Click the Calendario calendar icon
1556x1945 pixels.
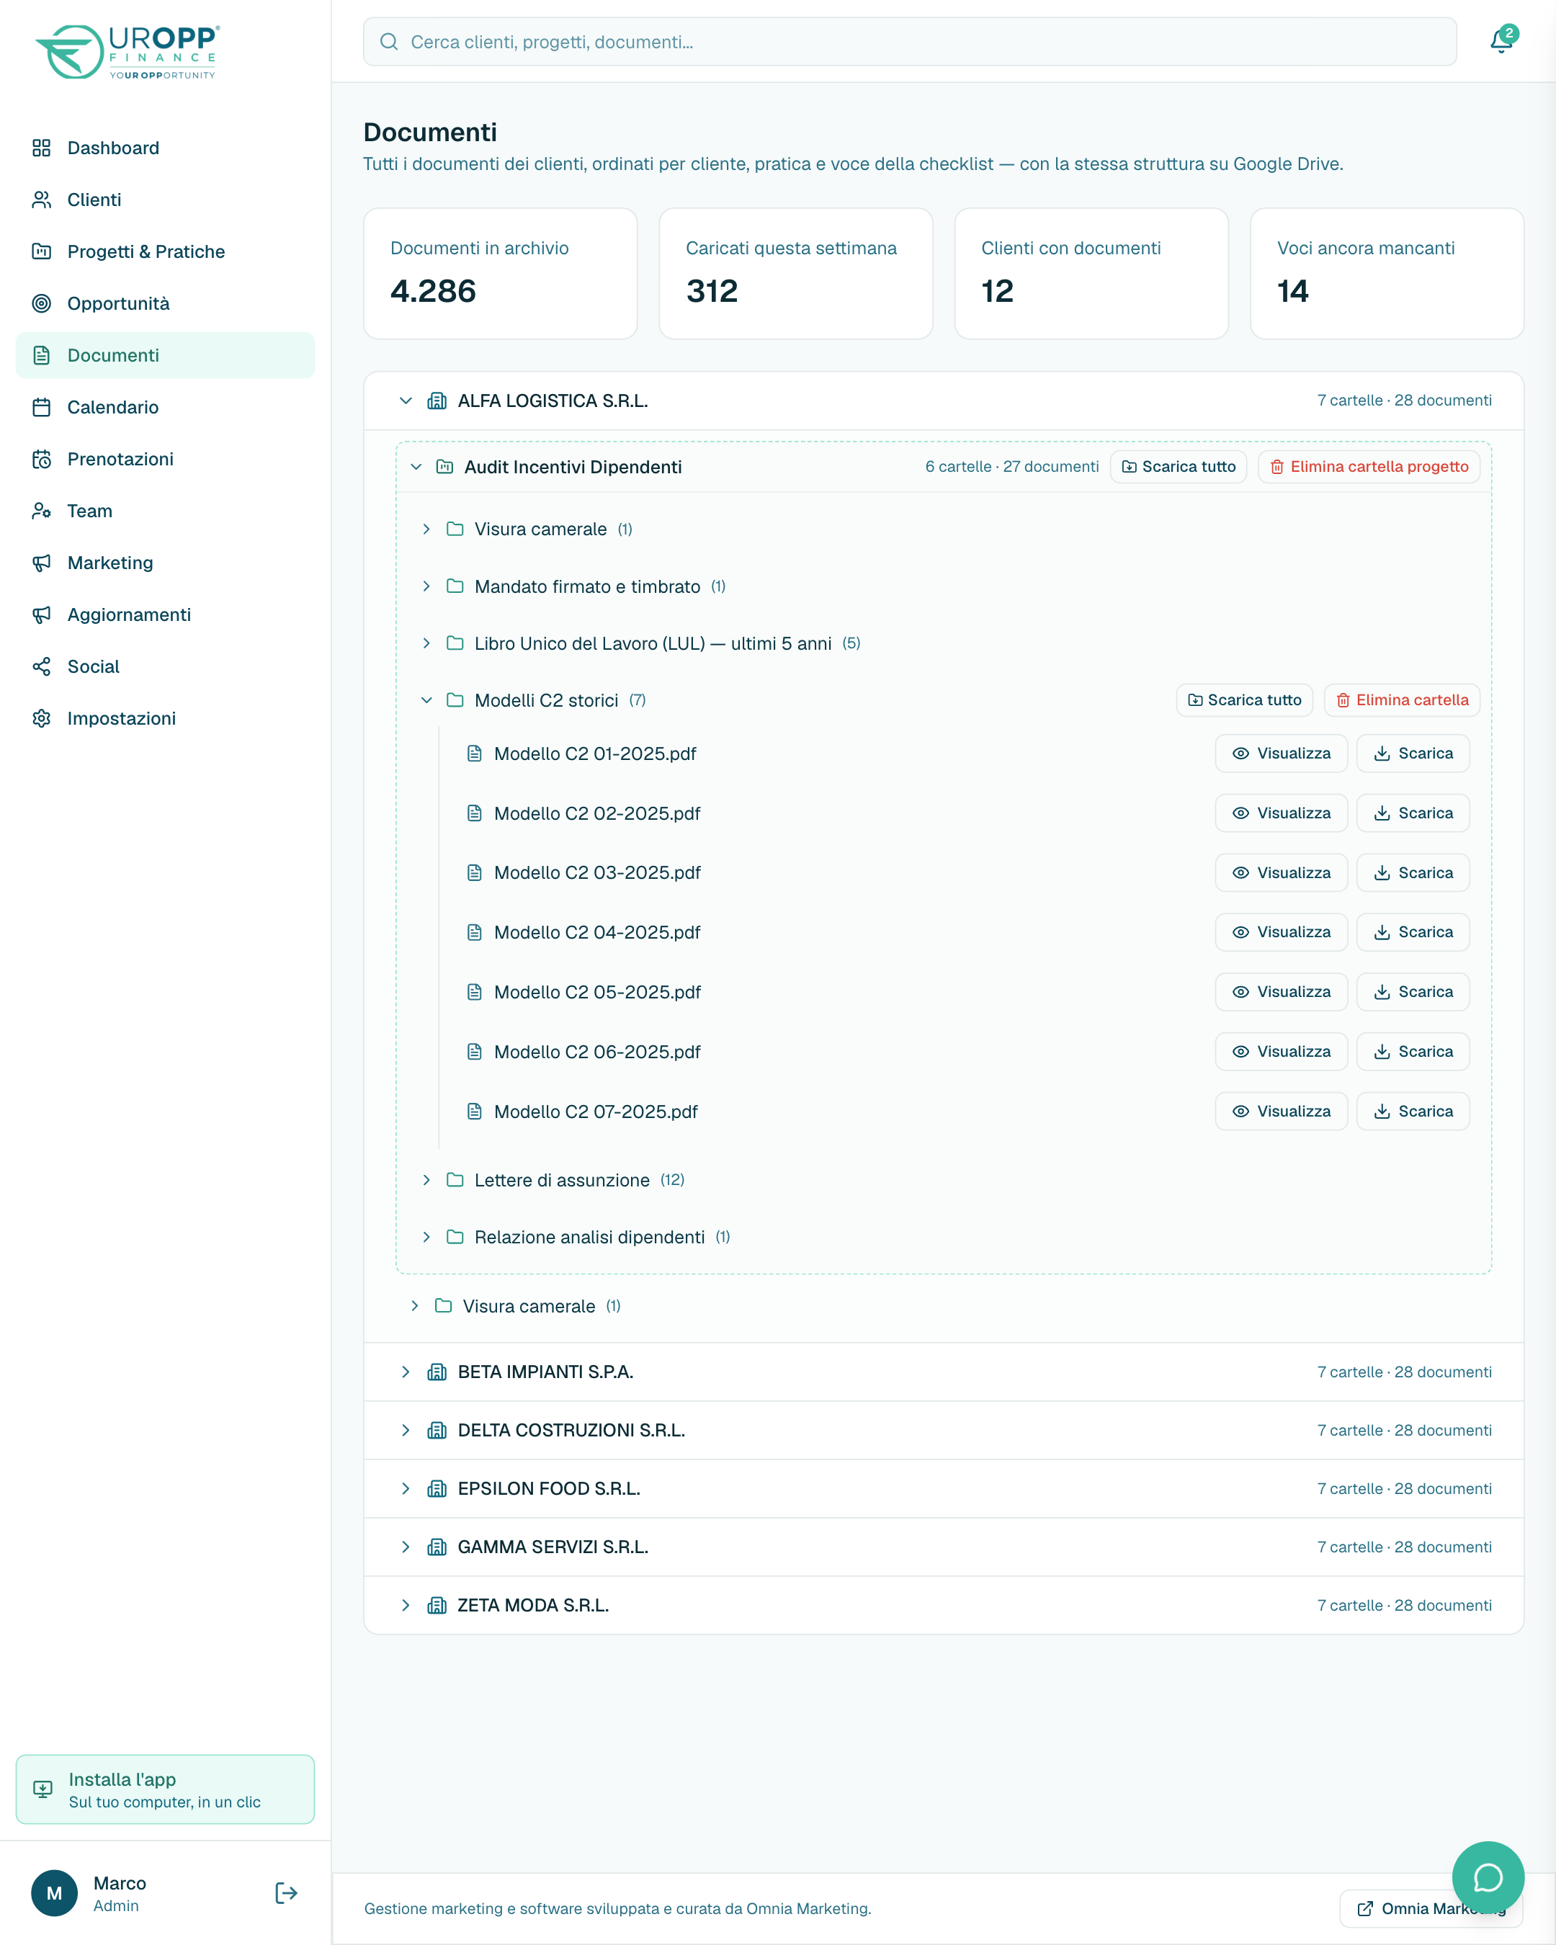click(42, 407)
